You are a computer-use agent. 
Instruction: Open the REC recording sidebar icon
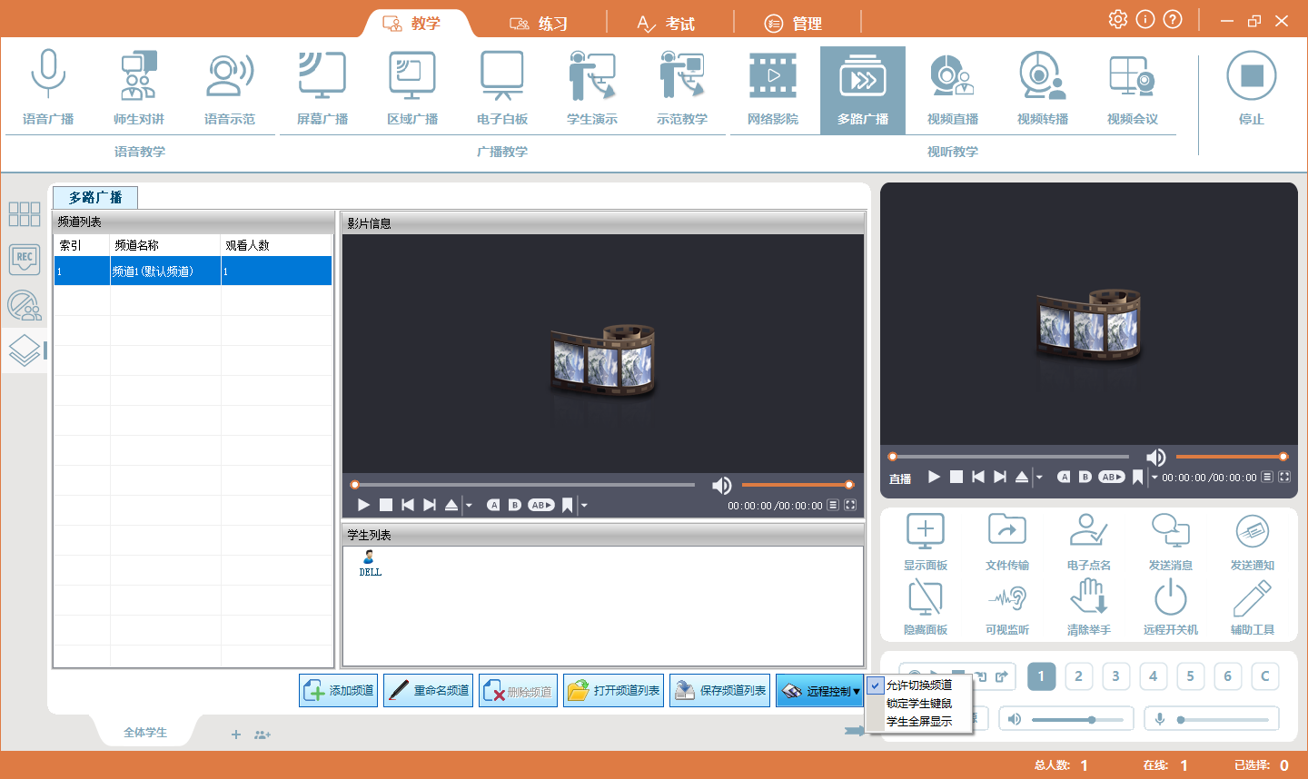click(x=25, y=259)
